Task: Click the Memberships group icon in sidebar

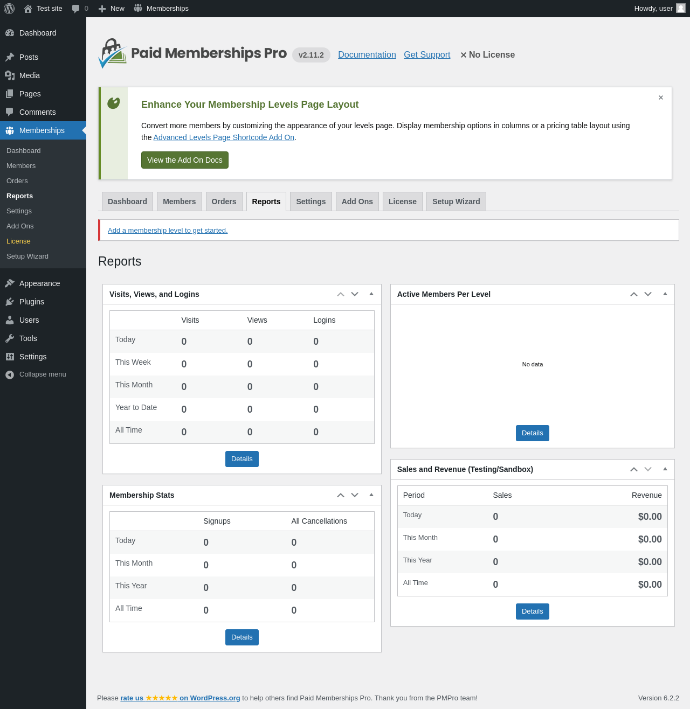Action: (10, 130)
